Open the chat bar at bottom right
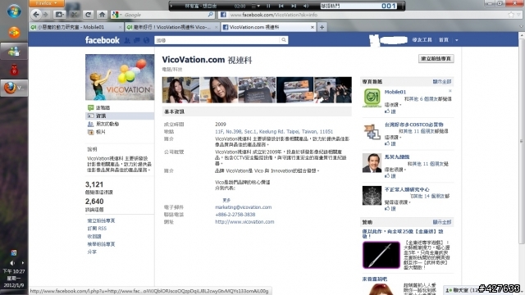This screenshot has height=295, width=525. coord(483,290)
